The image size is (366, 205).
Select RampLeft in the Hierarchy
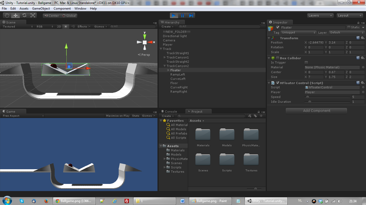(x=178, y=74)
